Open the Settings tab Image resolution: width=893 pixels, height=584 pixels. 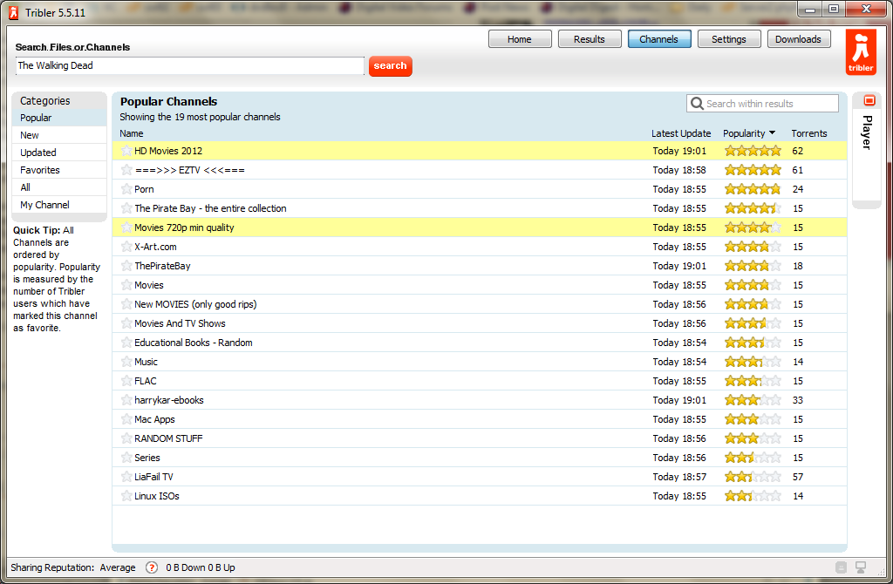728,39
